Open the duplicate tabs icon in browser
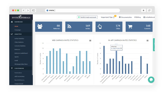The width and height of the screenshot is (164, 95). (x=149, y=10)
